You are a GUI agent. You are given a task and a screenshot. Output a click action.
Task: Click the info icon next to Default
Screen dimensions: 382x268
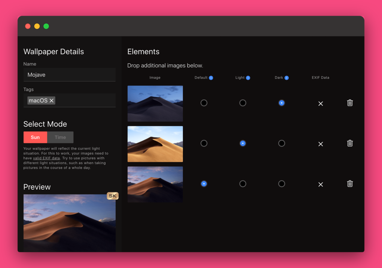tap(211, 78)
